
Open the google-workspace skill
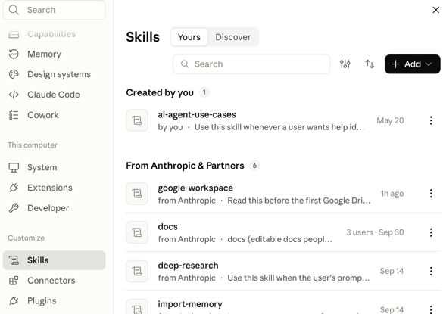click(283, 194)
